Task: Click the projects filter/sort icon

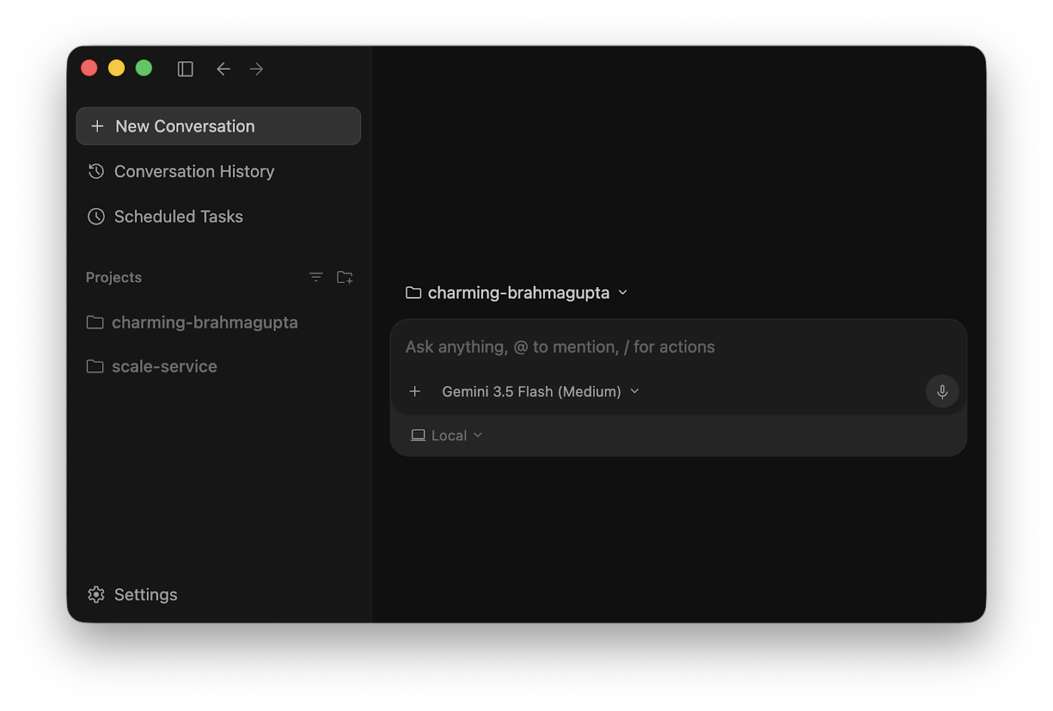Action: click(316, 277)
